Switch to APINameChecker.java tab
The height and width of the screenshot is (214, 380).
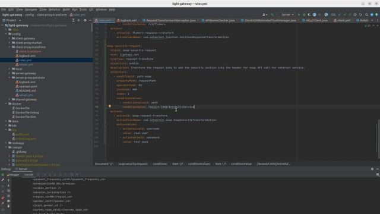pos(220,20)
